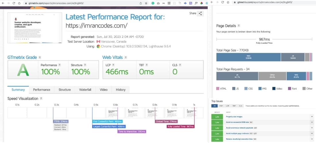Click the Properly size images link
Screen dimensions: 316x143
click(234, 116)
